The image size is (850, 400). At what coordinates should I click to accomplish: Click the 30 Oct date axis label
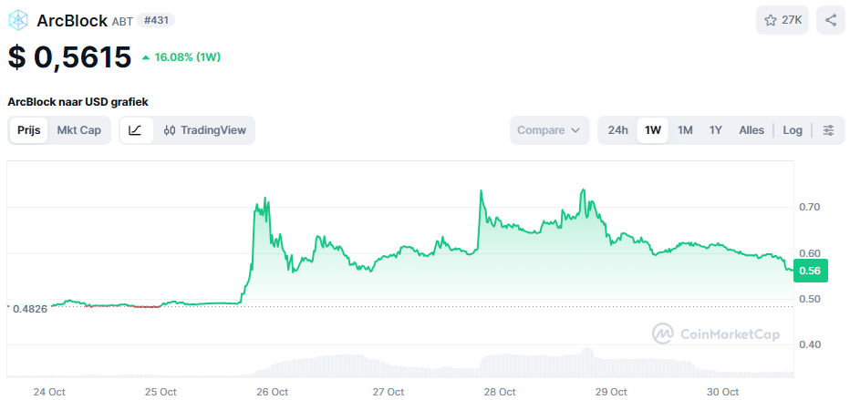pos(723,392)
